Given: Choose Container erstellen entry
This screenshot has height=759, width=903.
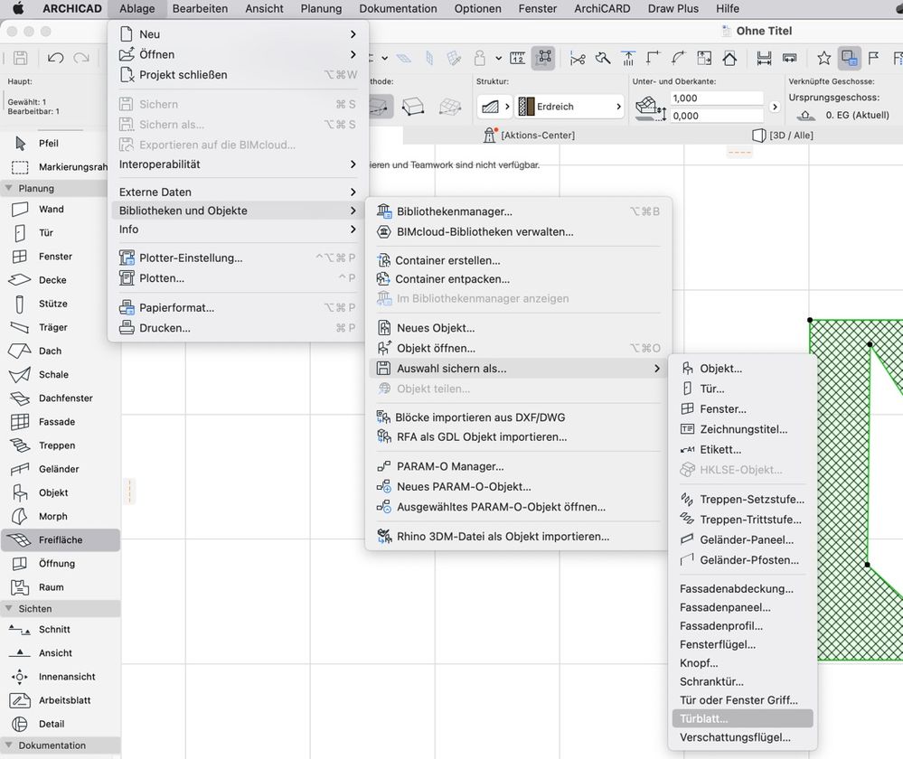Looking at the screenshot, I should tap(518, 260).
